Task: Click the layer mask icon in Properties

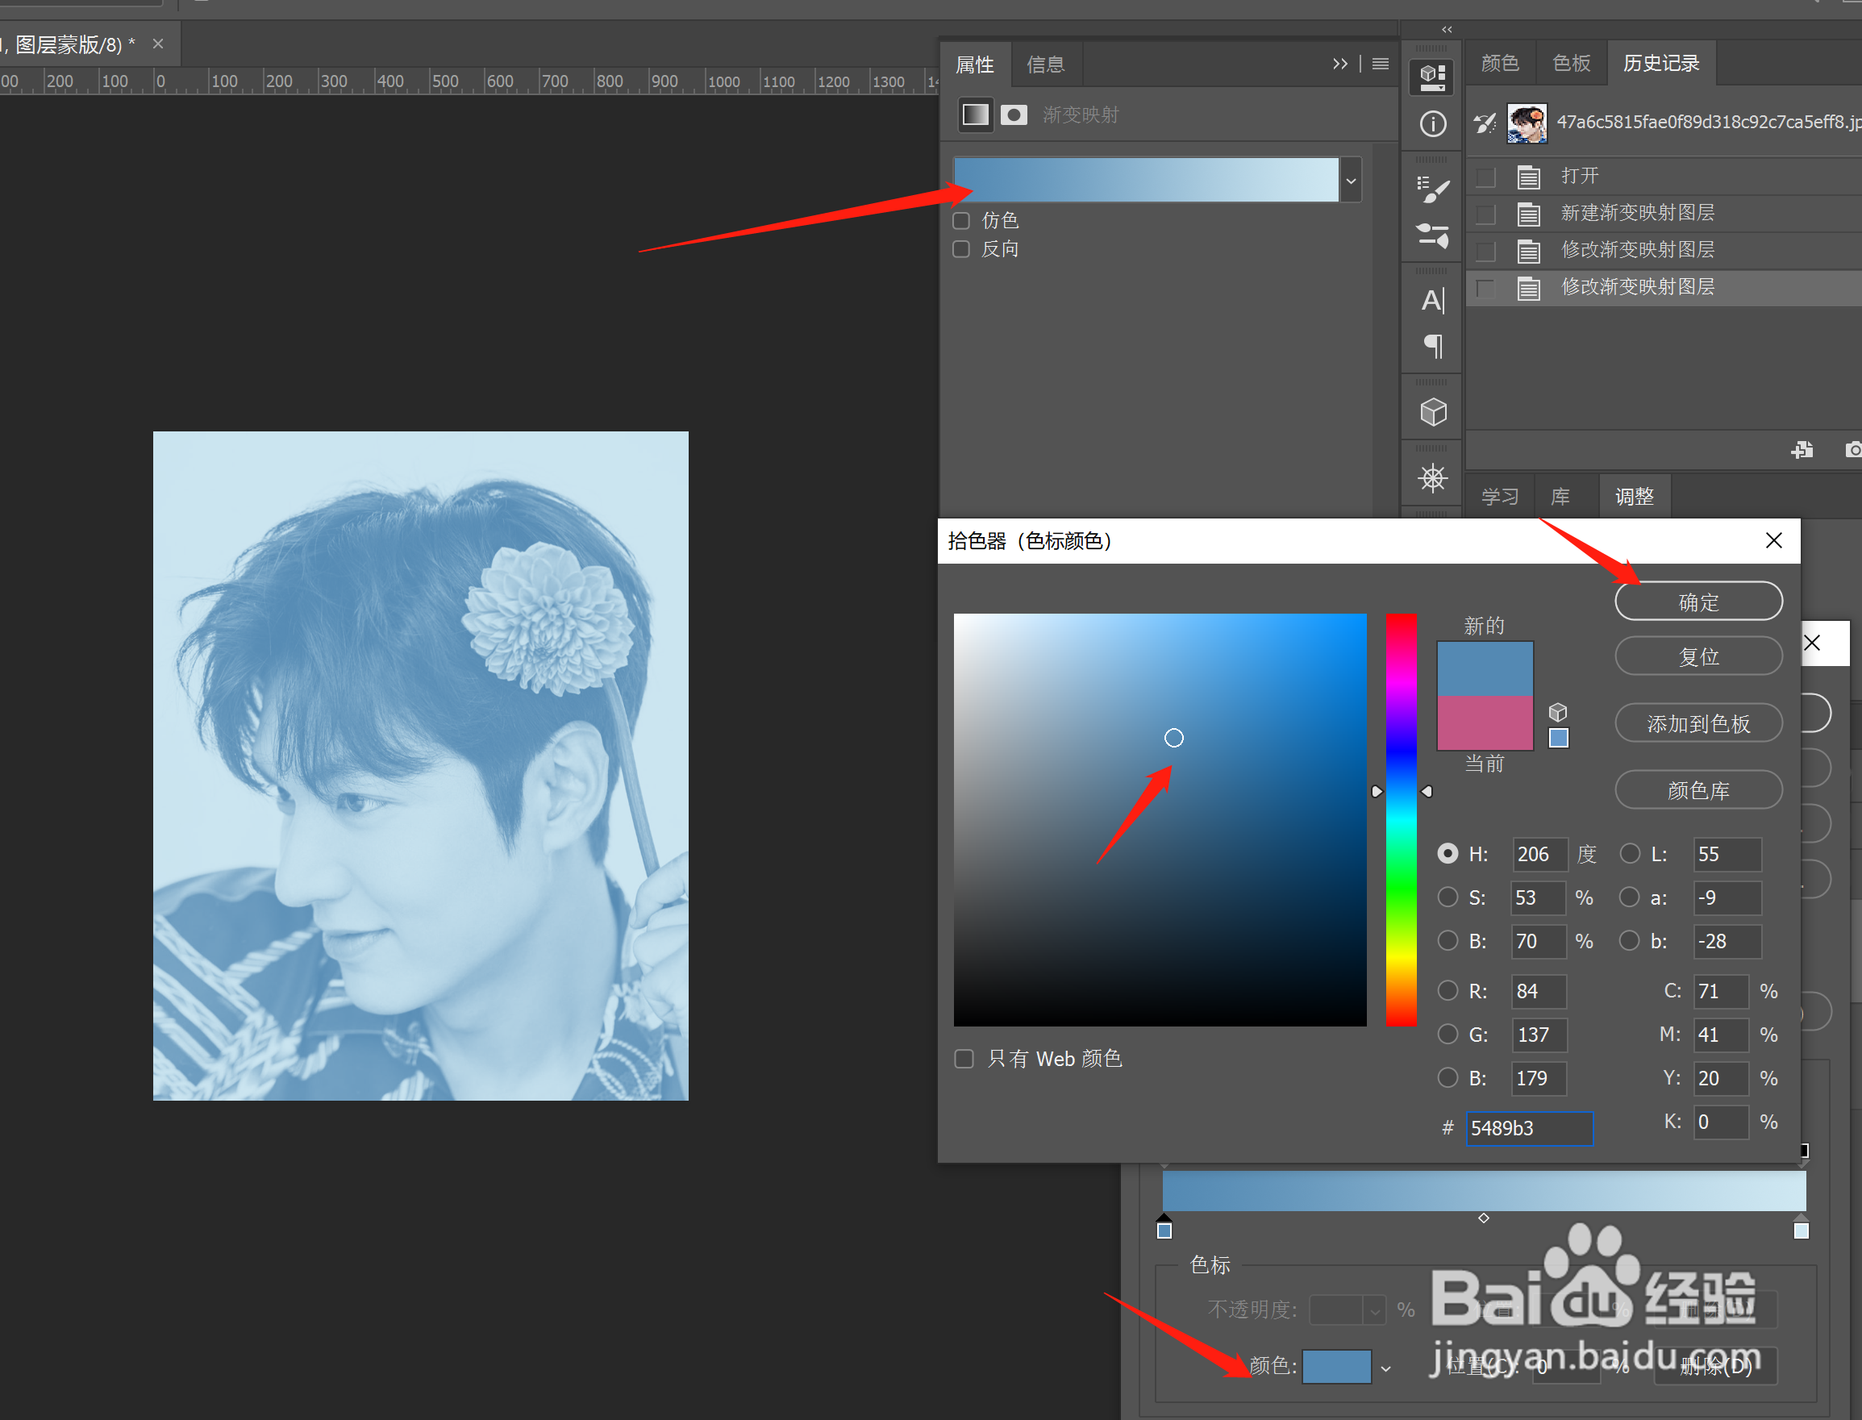Action: [1014, 115]
